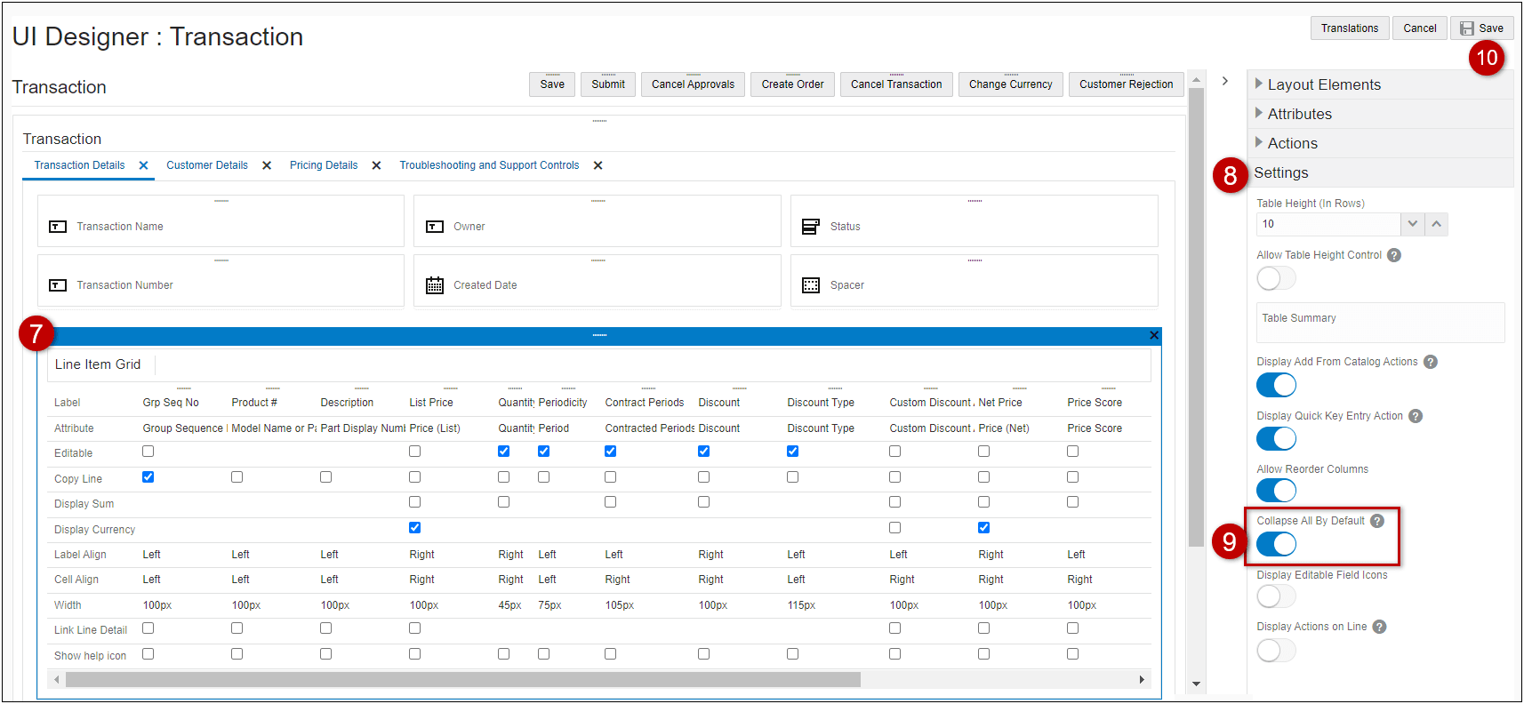Check Show help icon for Price Score

pyautogui.click(x=1072, y=654)
